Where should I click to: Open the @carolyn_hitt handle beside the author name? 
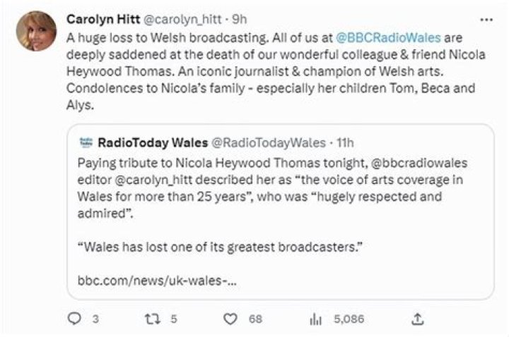(182, 19)
